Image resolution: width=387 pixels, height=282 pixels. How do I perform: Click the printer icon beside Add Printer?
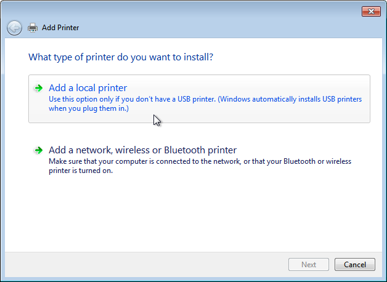tap(33, 28)
